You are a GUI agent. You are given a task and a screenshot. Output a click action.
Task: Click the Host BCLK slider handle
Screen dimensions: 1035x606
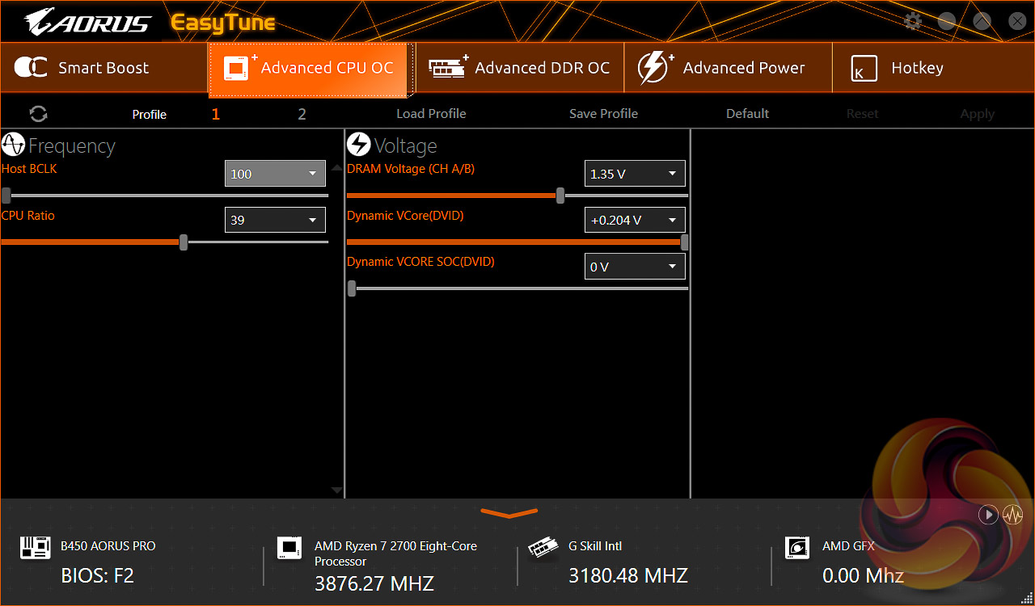click(x=6, y=196)
